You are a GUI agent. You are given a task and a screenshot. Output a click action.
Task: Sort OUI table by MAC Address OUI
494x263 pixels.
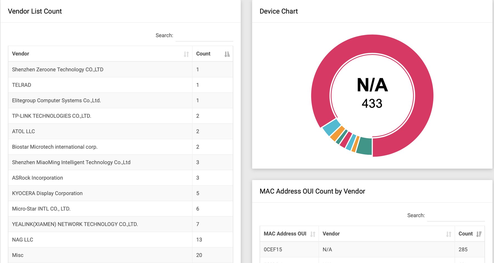[x=289, y=234]
